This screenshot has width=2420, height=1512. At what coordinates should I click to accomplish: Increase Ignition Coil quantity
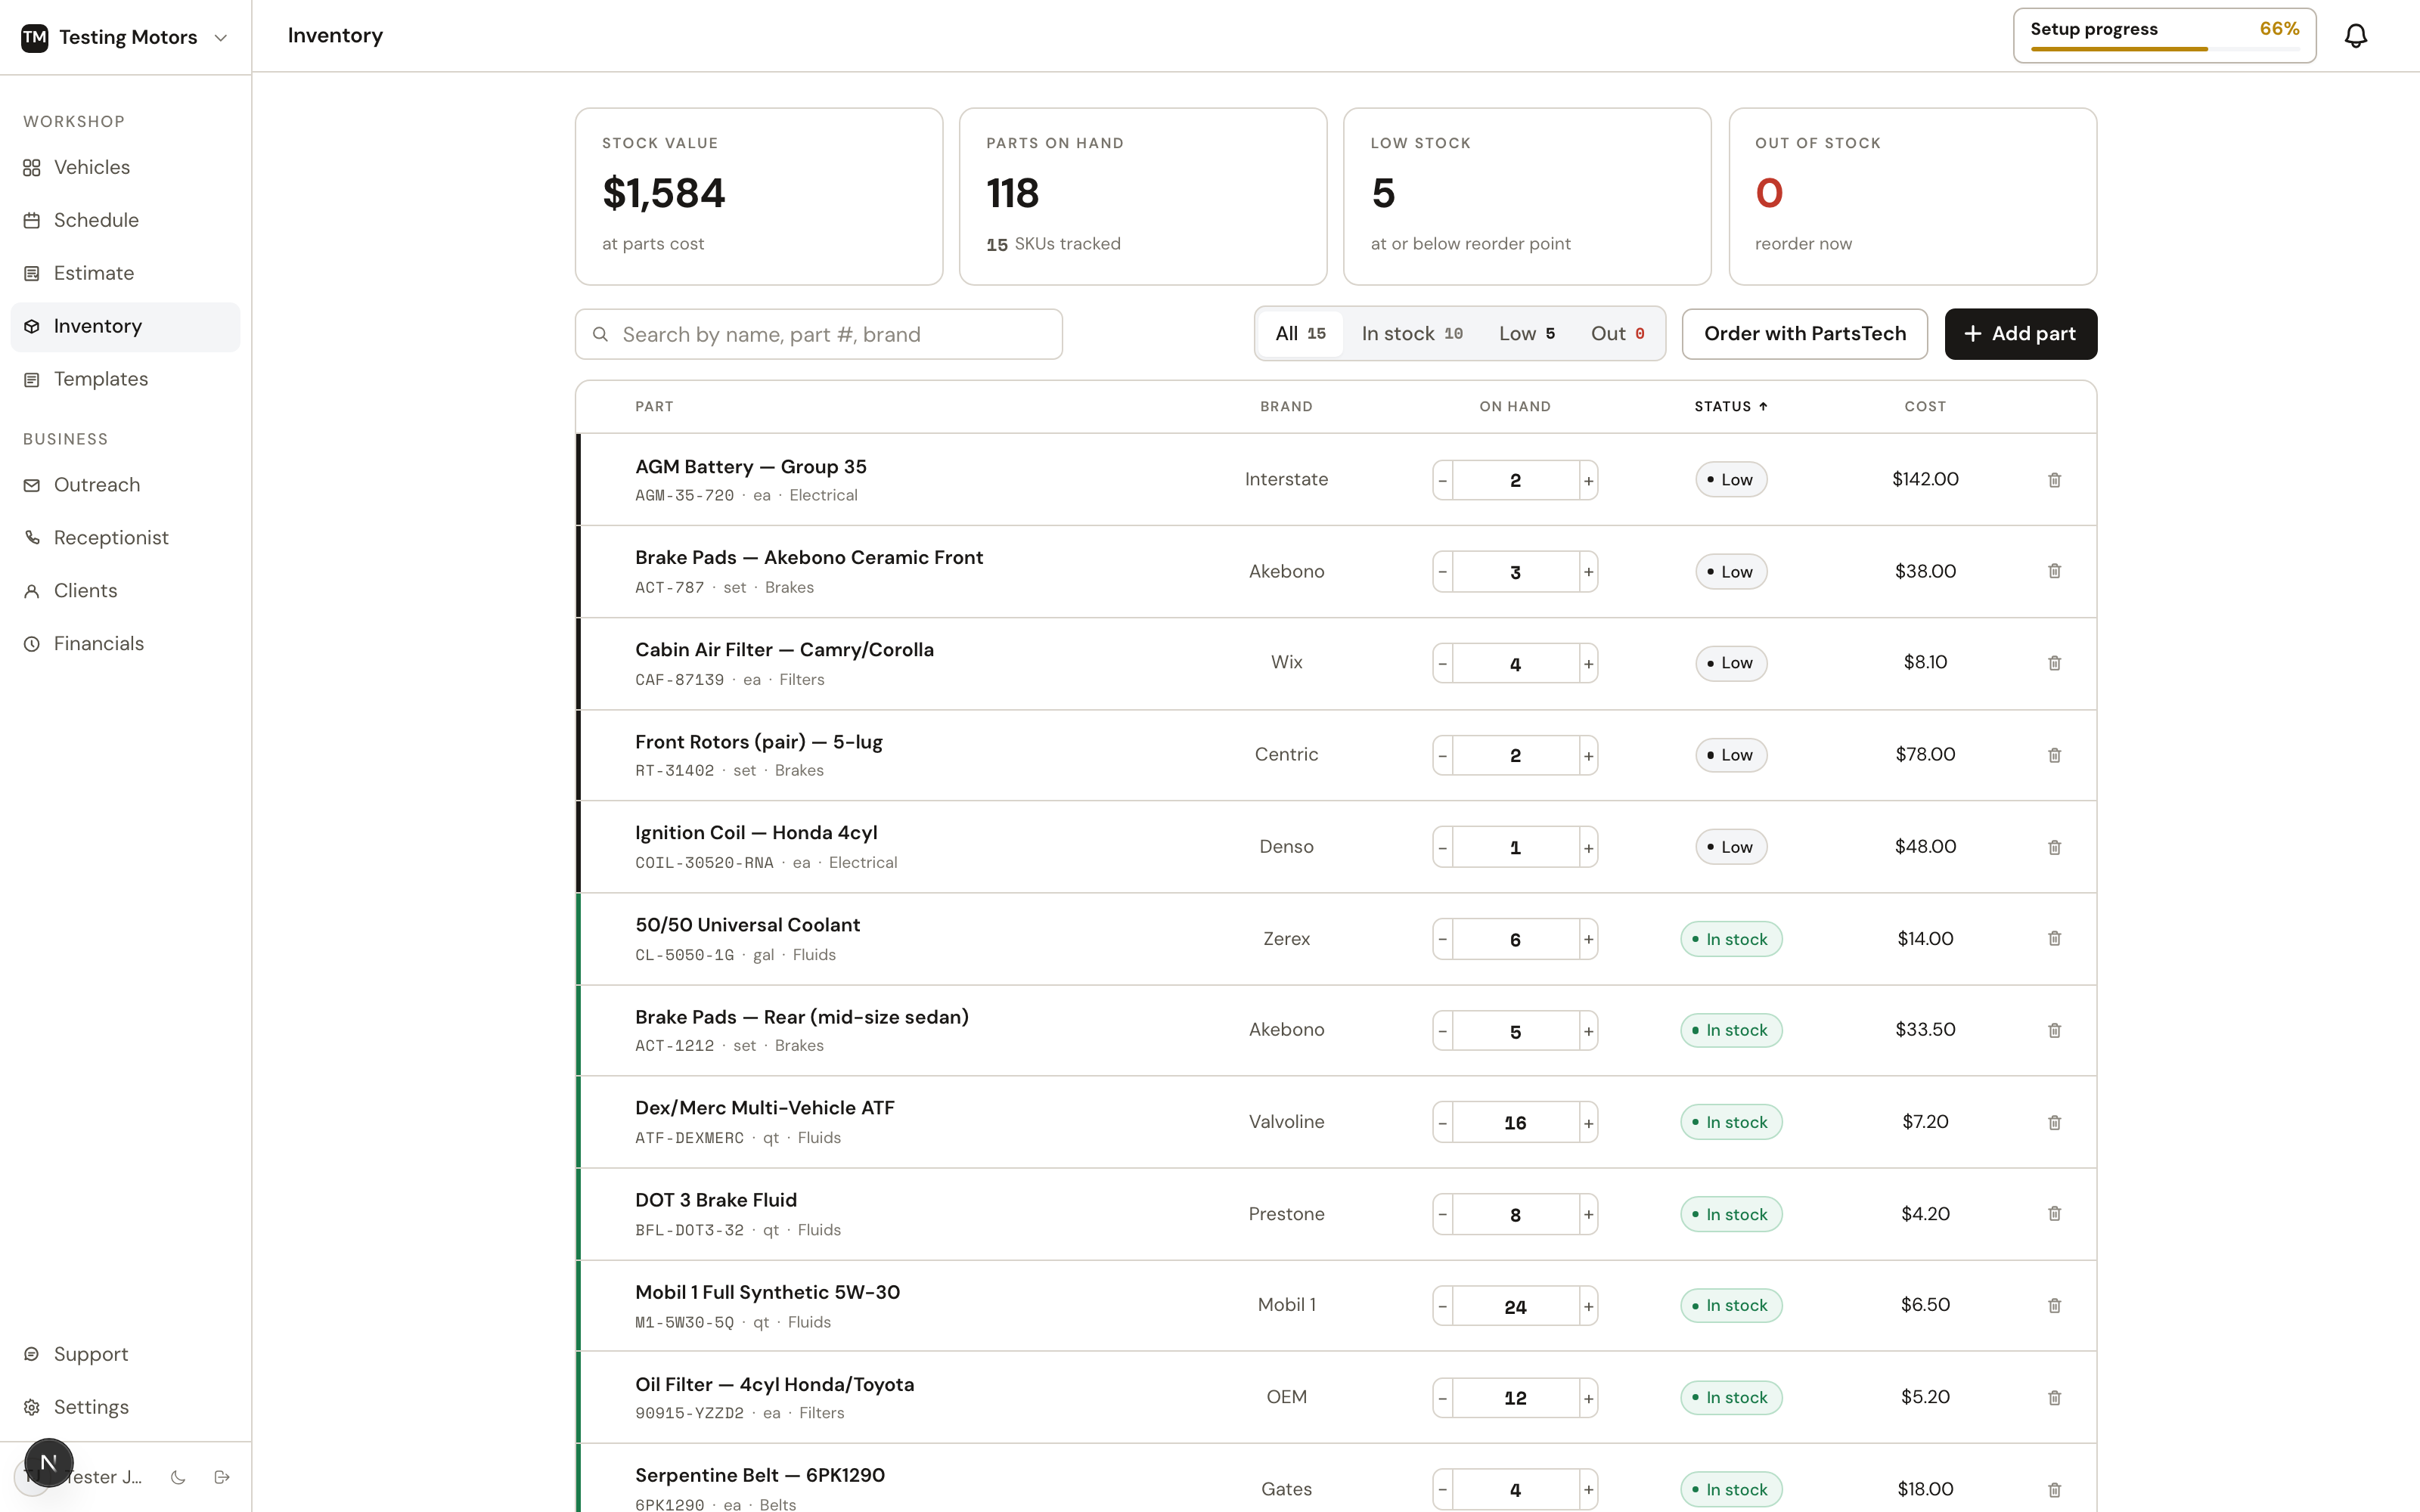[1588, 847]
